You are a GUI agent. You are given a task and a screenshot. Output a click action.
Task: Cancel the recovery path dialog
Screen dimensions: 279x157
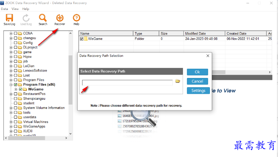(197, 81)
